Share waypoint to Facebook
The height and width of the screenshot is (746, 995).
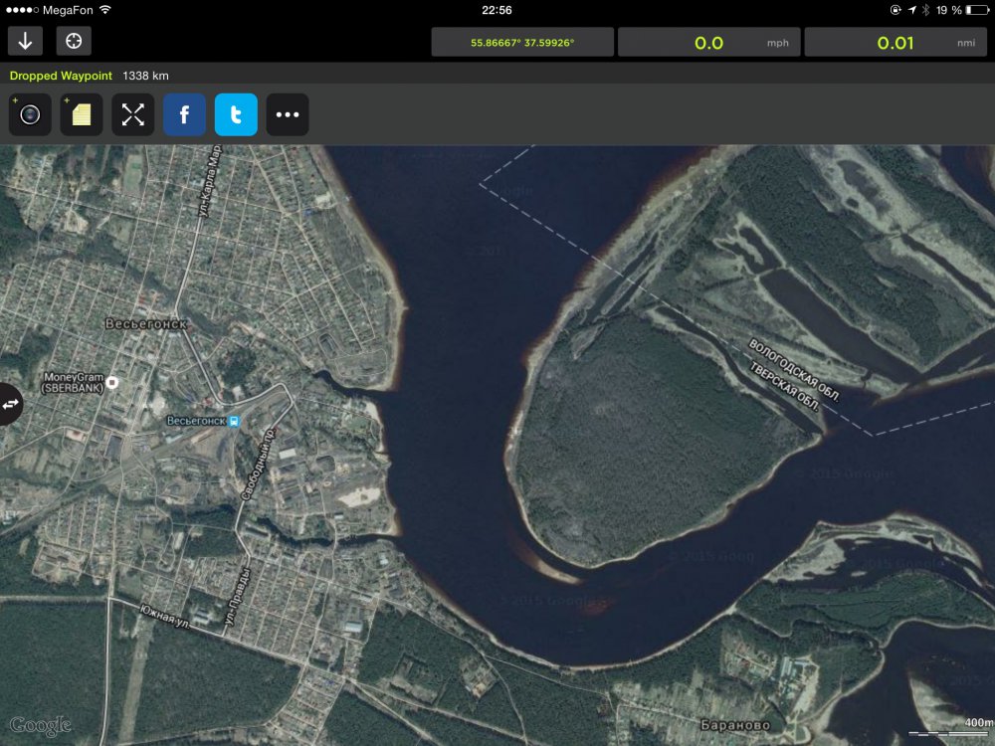tap(184, 114)
